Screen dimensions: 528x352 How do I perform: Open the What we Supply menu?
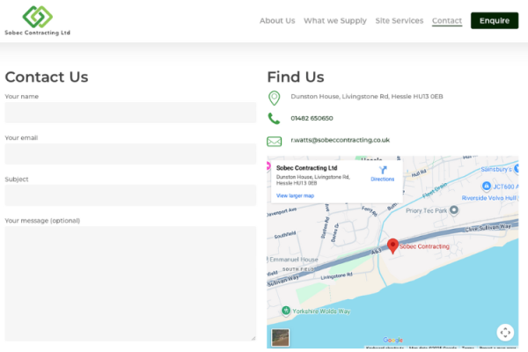[335, 20]
